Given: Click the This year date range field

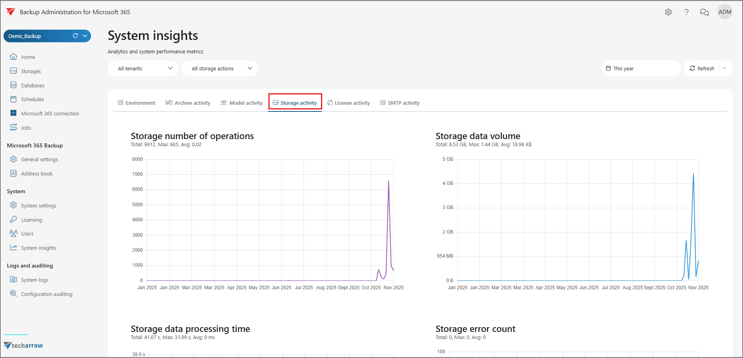Looking at the screenshot, I should 640,68.
